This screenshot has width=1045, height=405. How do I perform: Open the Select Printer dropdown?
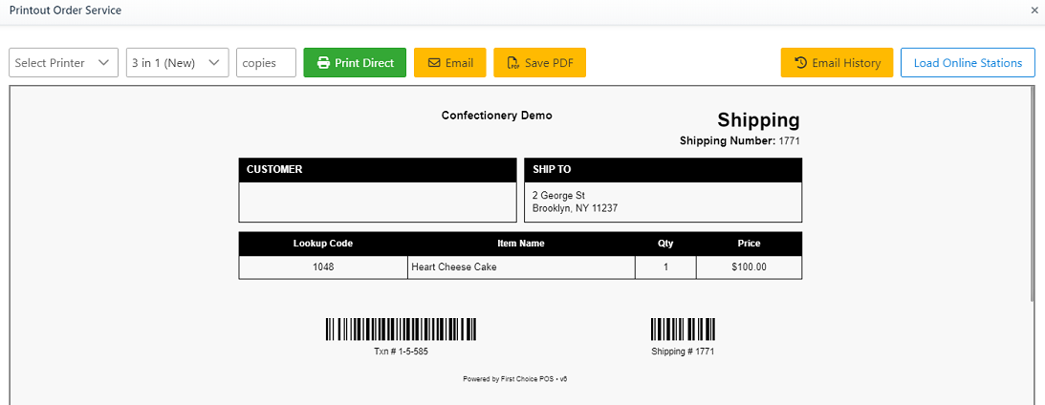(x=63, y=63)
